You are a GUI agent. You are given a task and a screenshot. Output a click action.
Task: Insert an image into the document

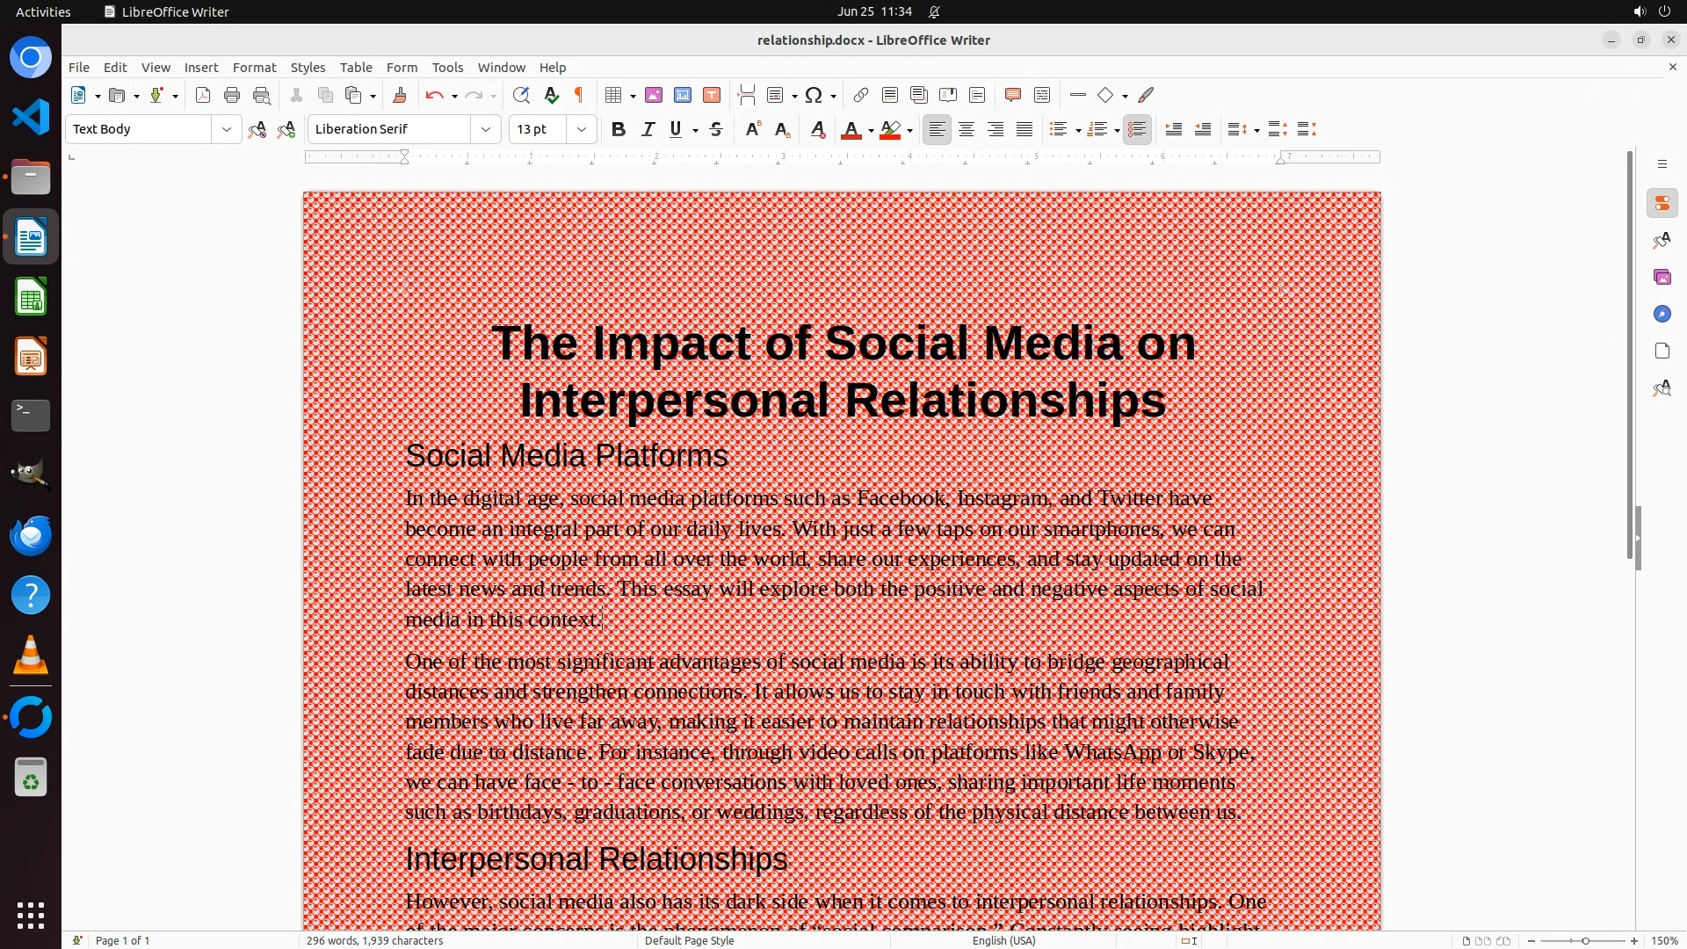[654, 96]
